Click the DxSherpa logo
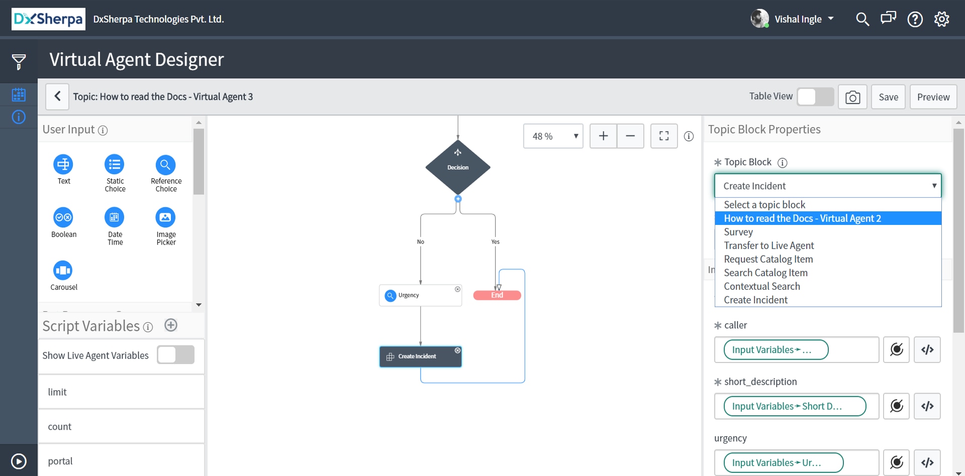This screenshot has height=476, width=965. point(48,19)
